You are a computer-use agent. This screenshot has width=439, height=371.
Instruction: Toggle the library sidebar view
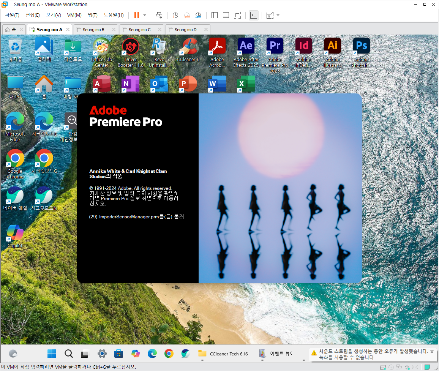215,15
